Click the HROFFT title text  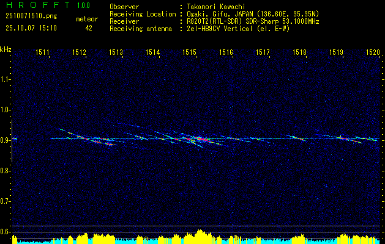click(x=39, y=5)
